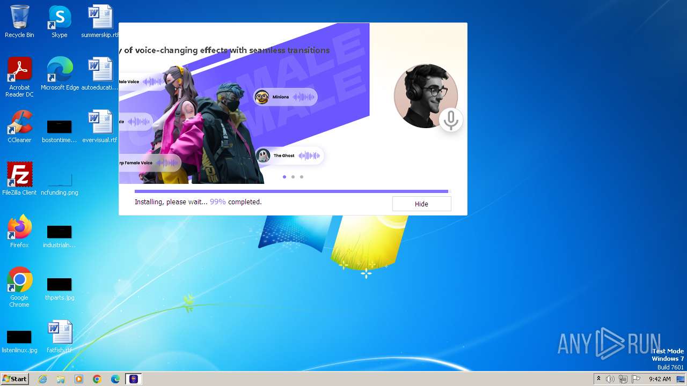Select the first carousel dot indicator

click(284, 176)
